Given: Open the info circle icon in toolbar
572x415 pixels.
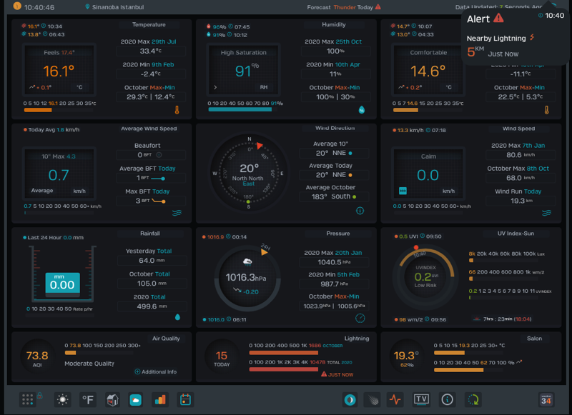Looking at the screenshot, I should click(447, 400).
